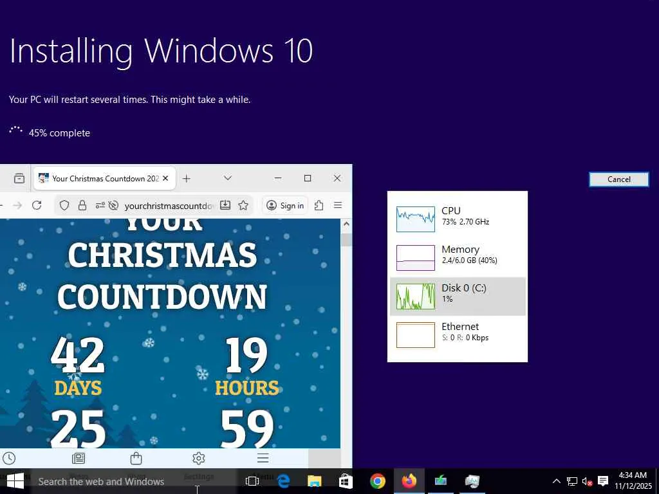Viewport: 659px width, 494px height.
Task: Open the settings gear on page footer
Action: (198, 458)
